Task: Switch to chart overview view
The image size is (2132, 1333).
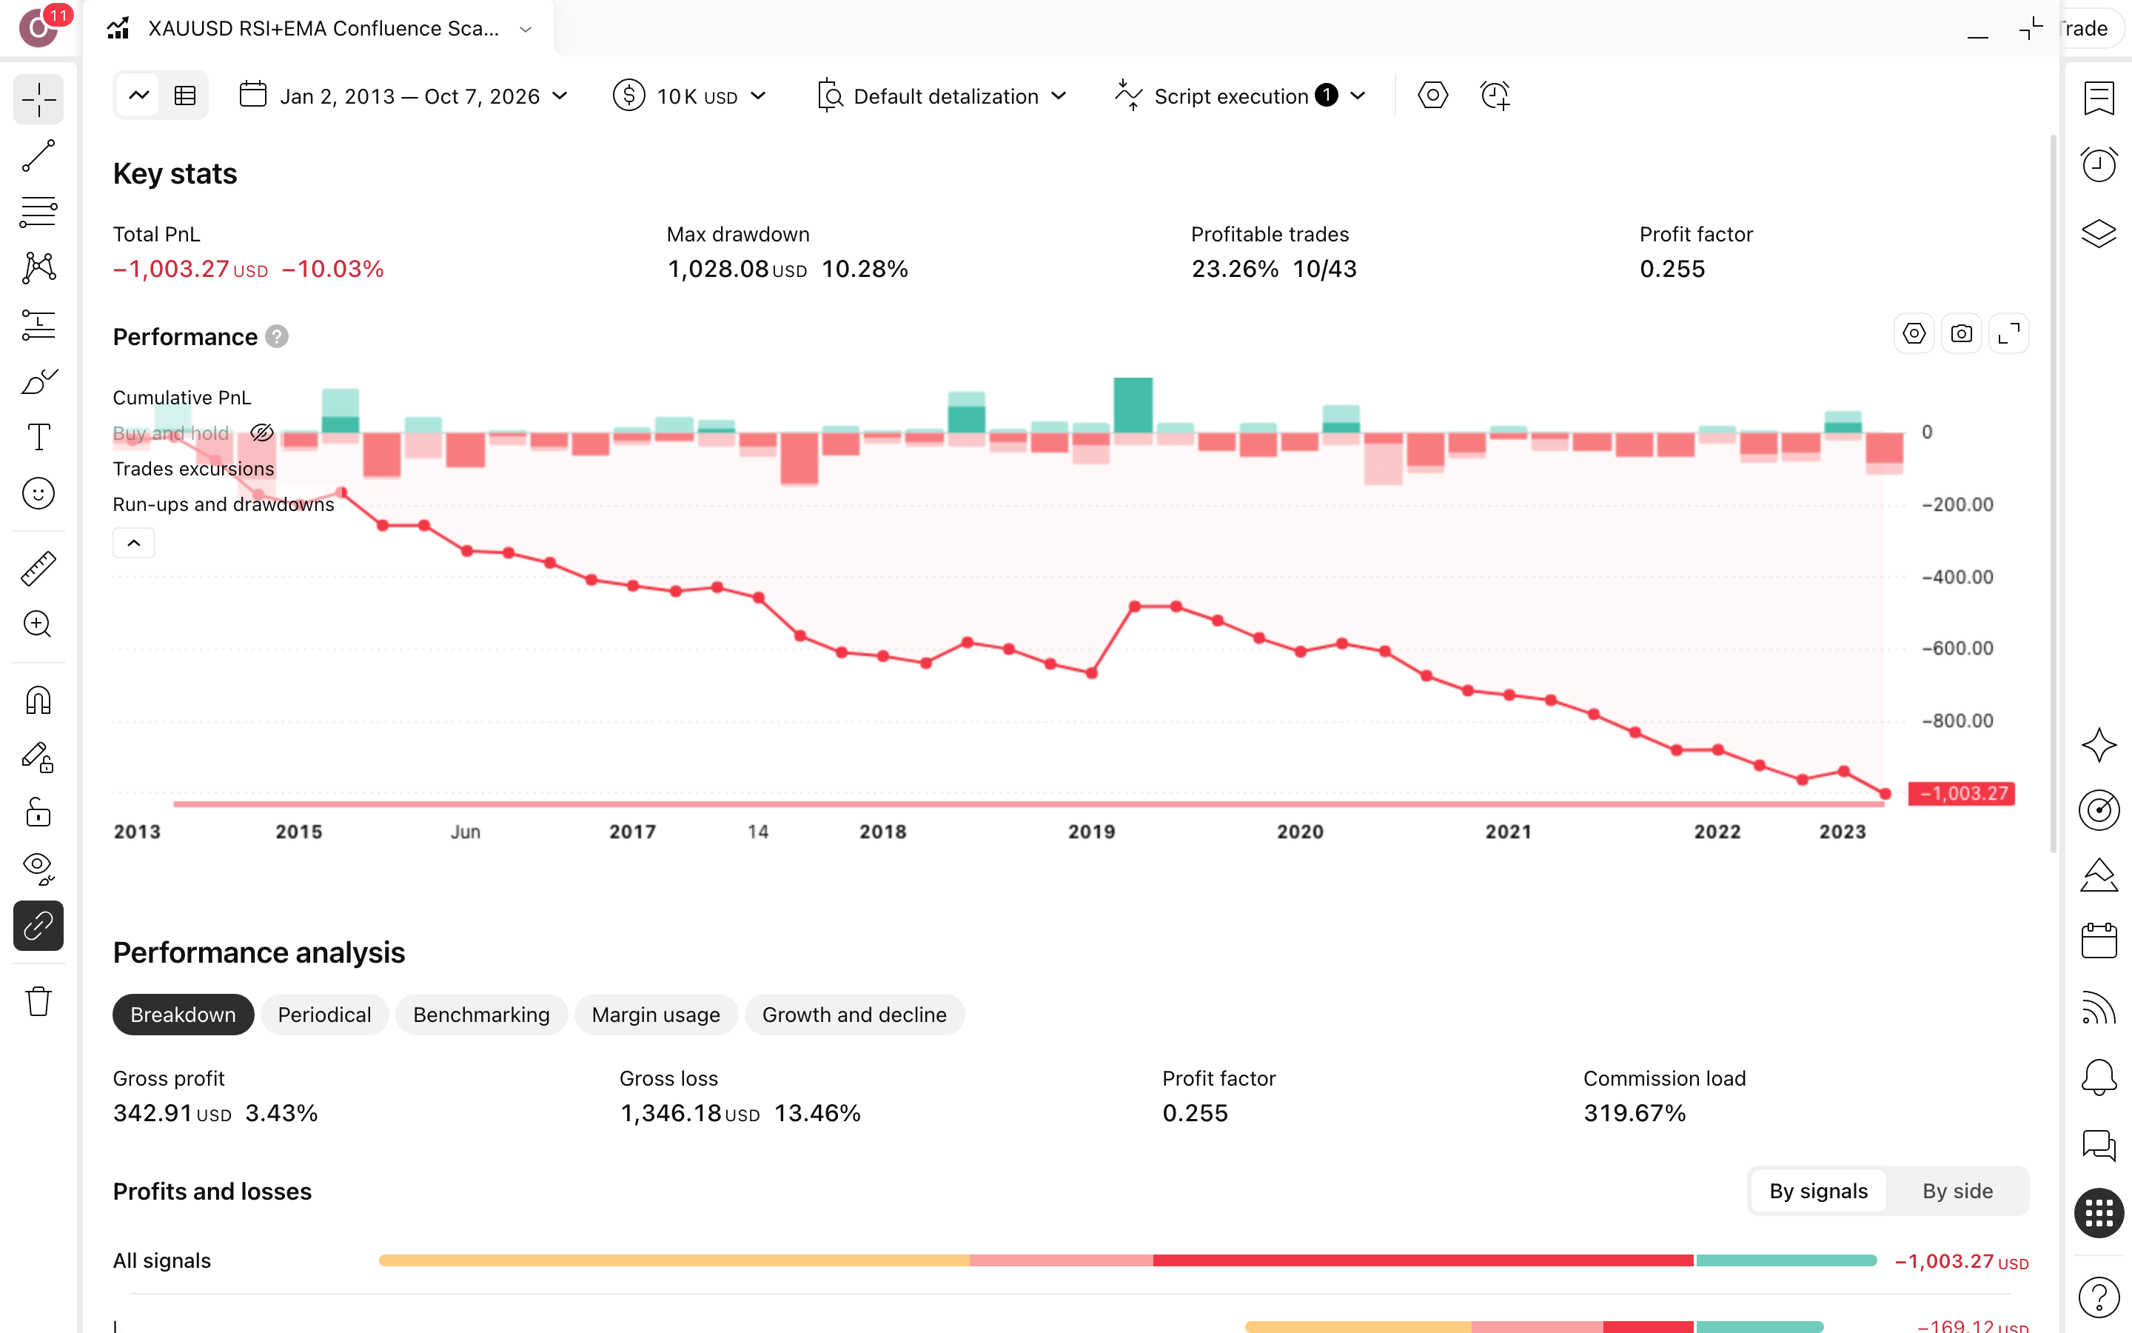Action: [139, 96]
